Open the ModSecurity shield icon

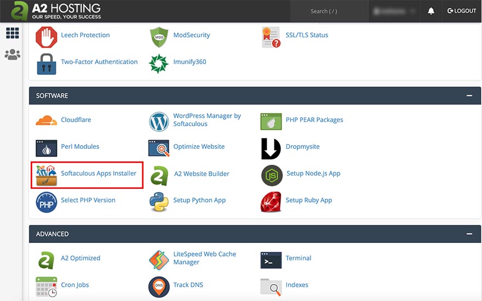coord(159,37)
